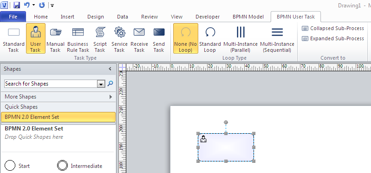The width and height of the screenshot is (371, 173).
Task: Apply the Standard Loop type
Action: [x=210, y=38]
